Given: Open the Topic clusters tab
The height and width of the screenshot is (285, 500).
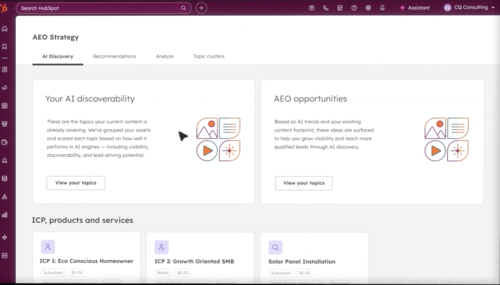Looking at the screenshot, I should coord(208,56).
